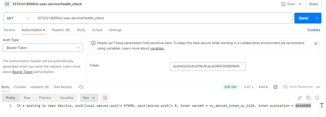Open the Test Results tab
The height and width of the screenshot is (117, 326).
click(62, 87)
